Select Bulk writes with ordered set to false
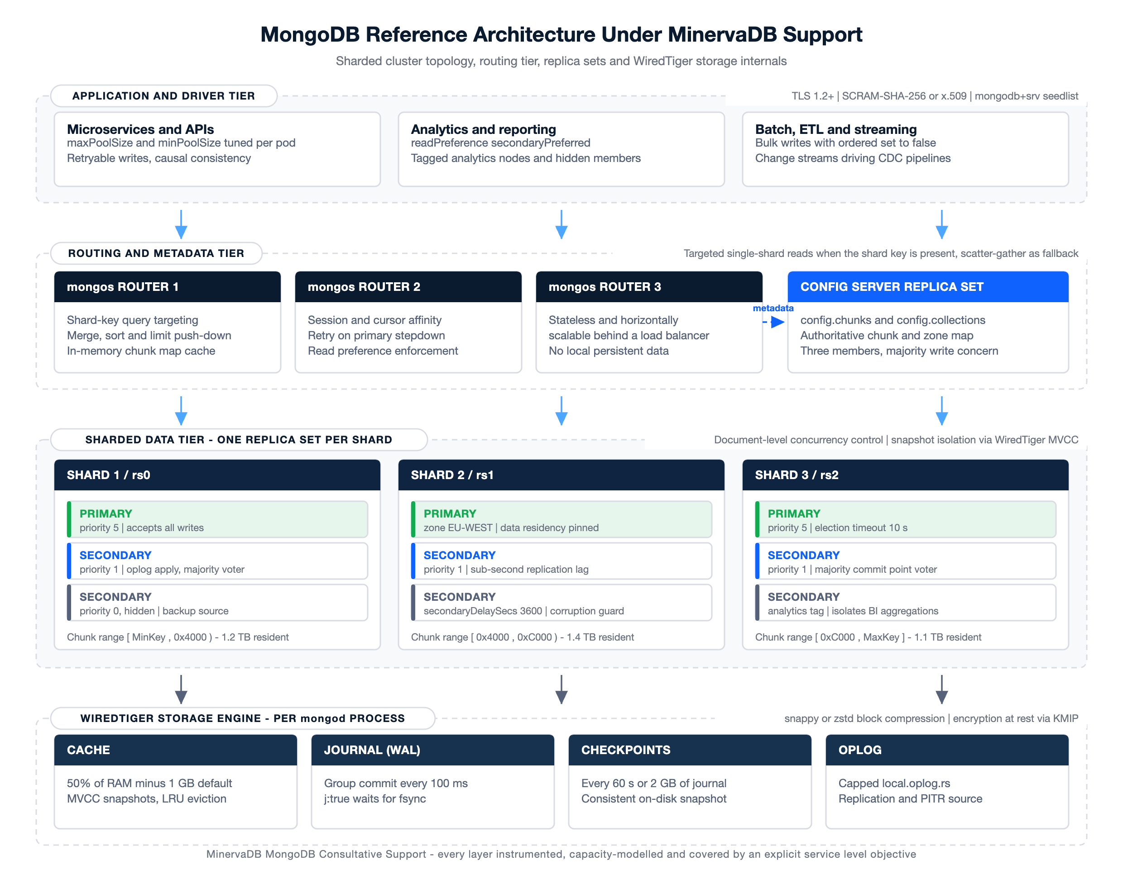This screenshot has height=874, width=1123. (x=845, y=143)
